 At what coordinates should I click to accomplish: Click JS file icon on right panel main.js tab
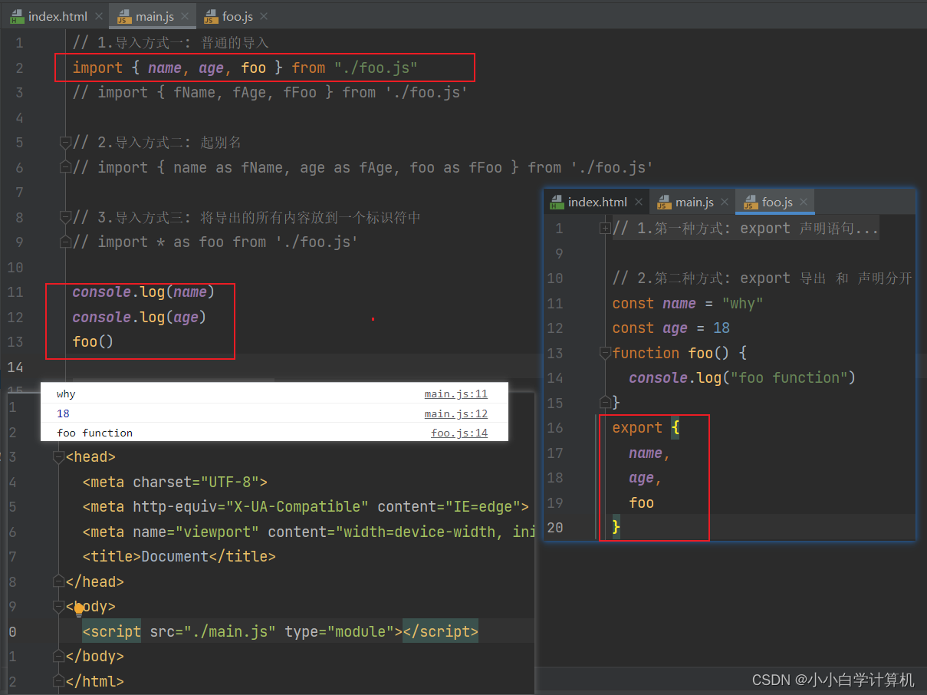pyautogui.click(x=663, y=203)
